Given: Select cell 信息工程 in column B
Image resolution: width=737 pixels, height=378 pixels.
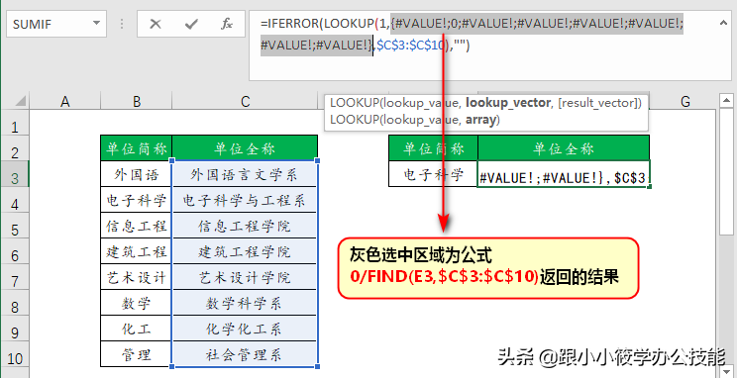Looking at the screenshot, I should (137, 226).
